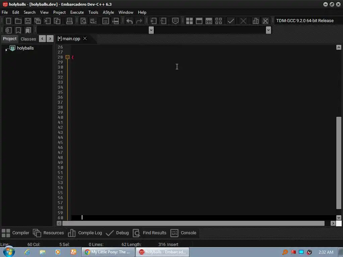Click the Replace (AB AC) icon
The image size is (343, 257).
pyautogui.click(x=93, y=21)
